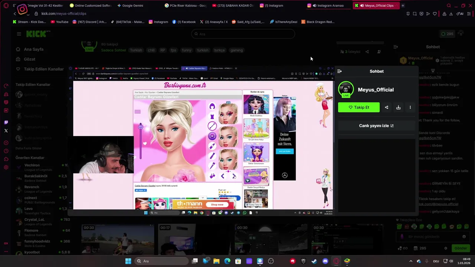
Task: Click the Gönder button in chat
Action: tap(461, 248)
